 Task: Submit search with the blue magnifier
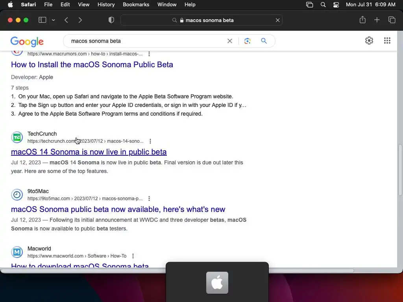click(x=264, y=41)
